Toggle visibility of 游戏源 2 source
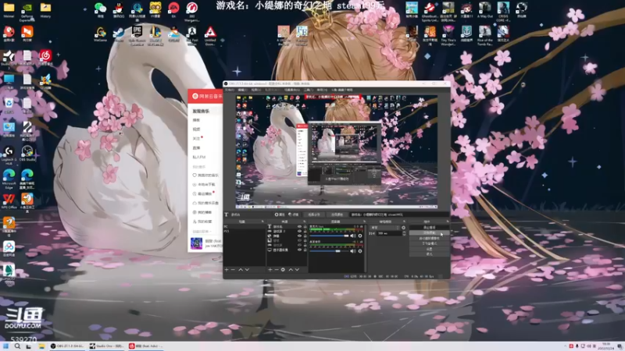625x351 pixels. (299, 231)
